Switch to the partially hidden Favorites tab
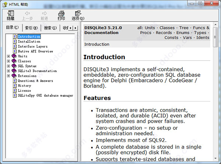221x164 pixels. (x=65, y=28)
